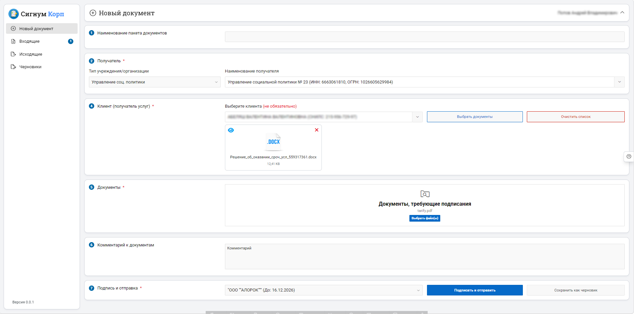This screenshot has height=314, width=634.
Task: Click the Черновики sidebar icon
Action: 13,67
